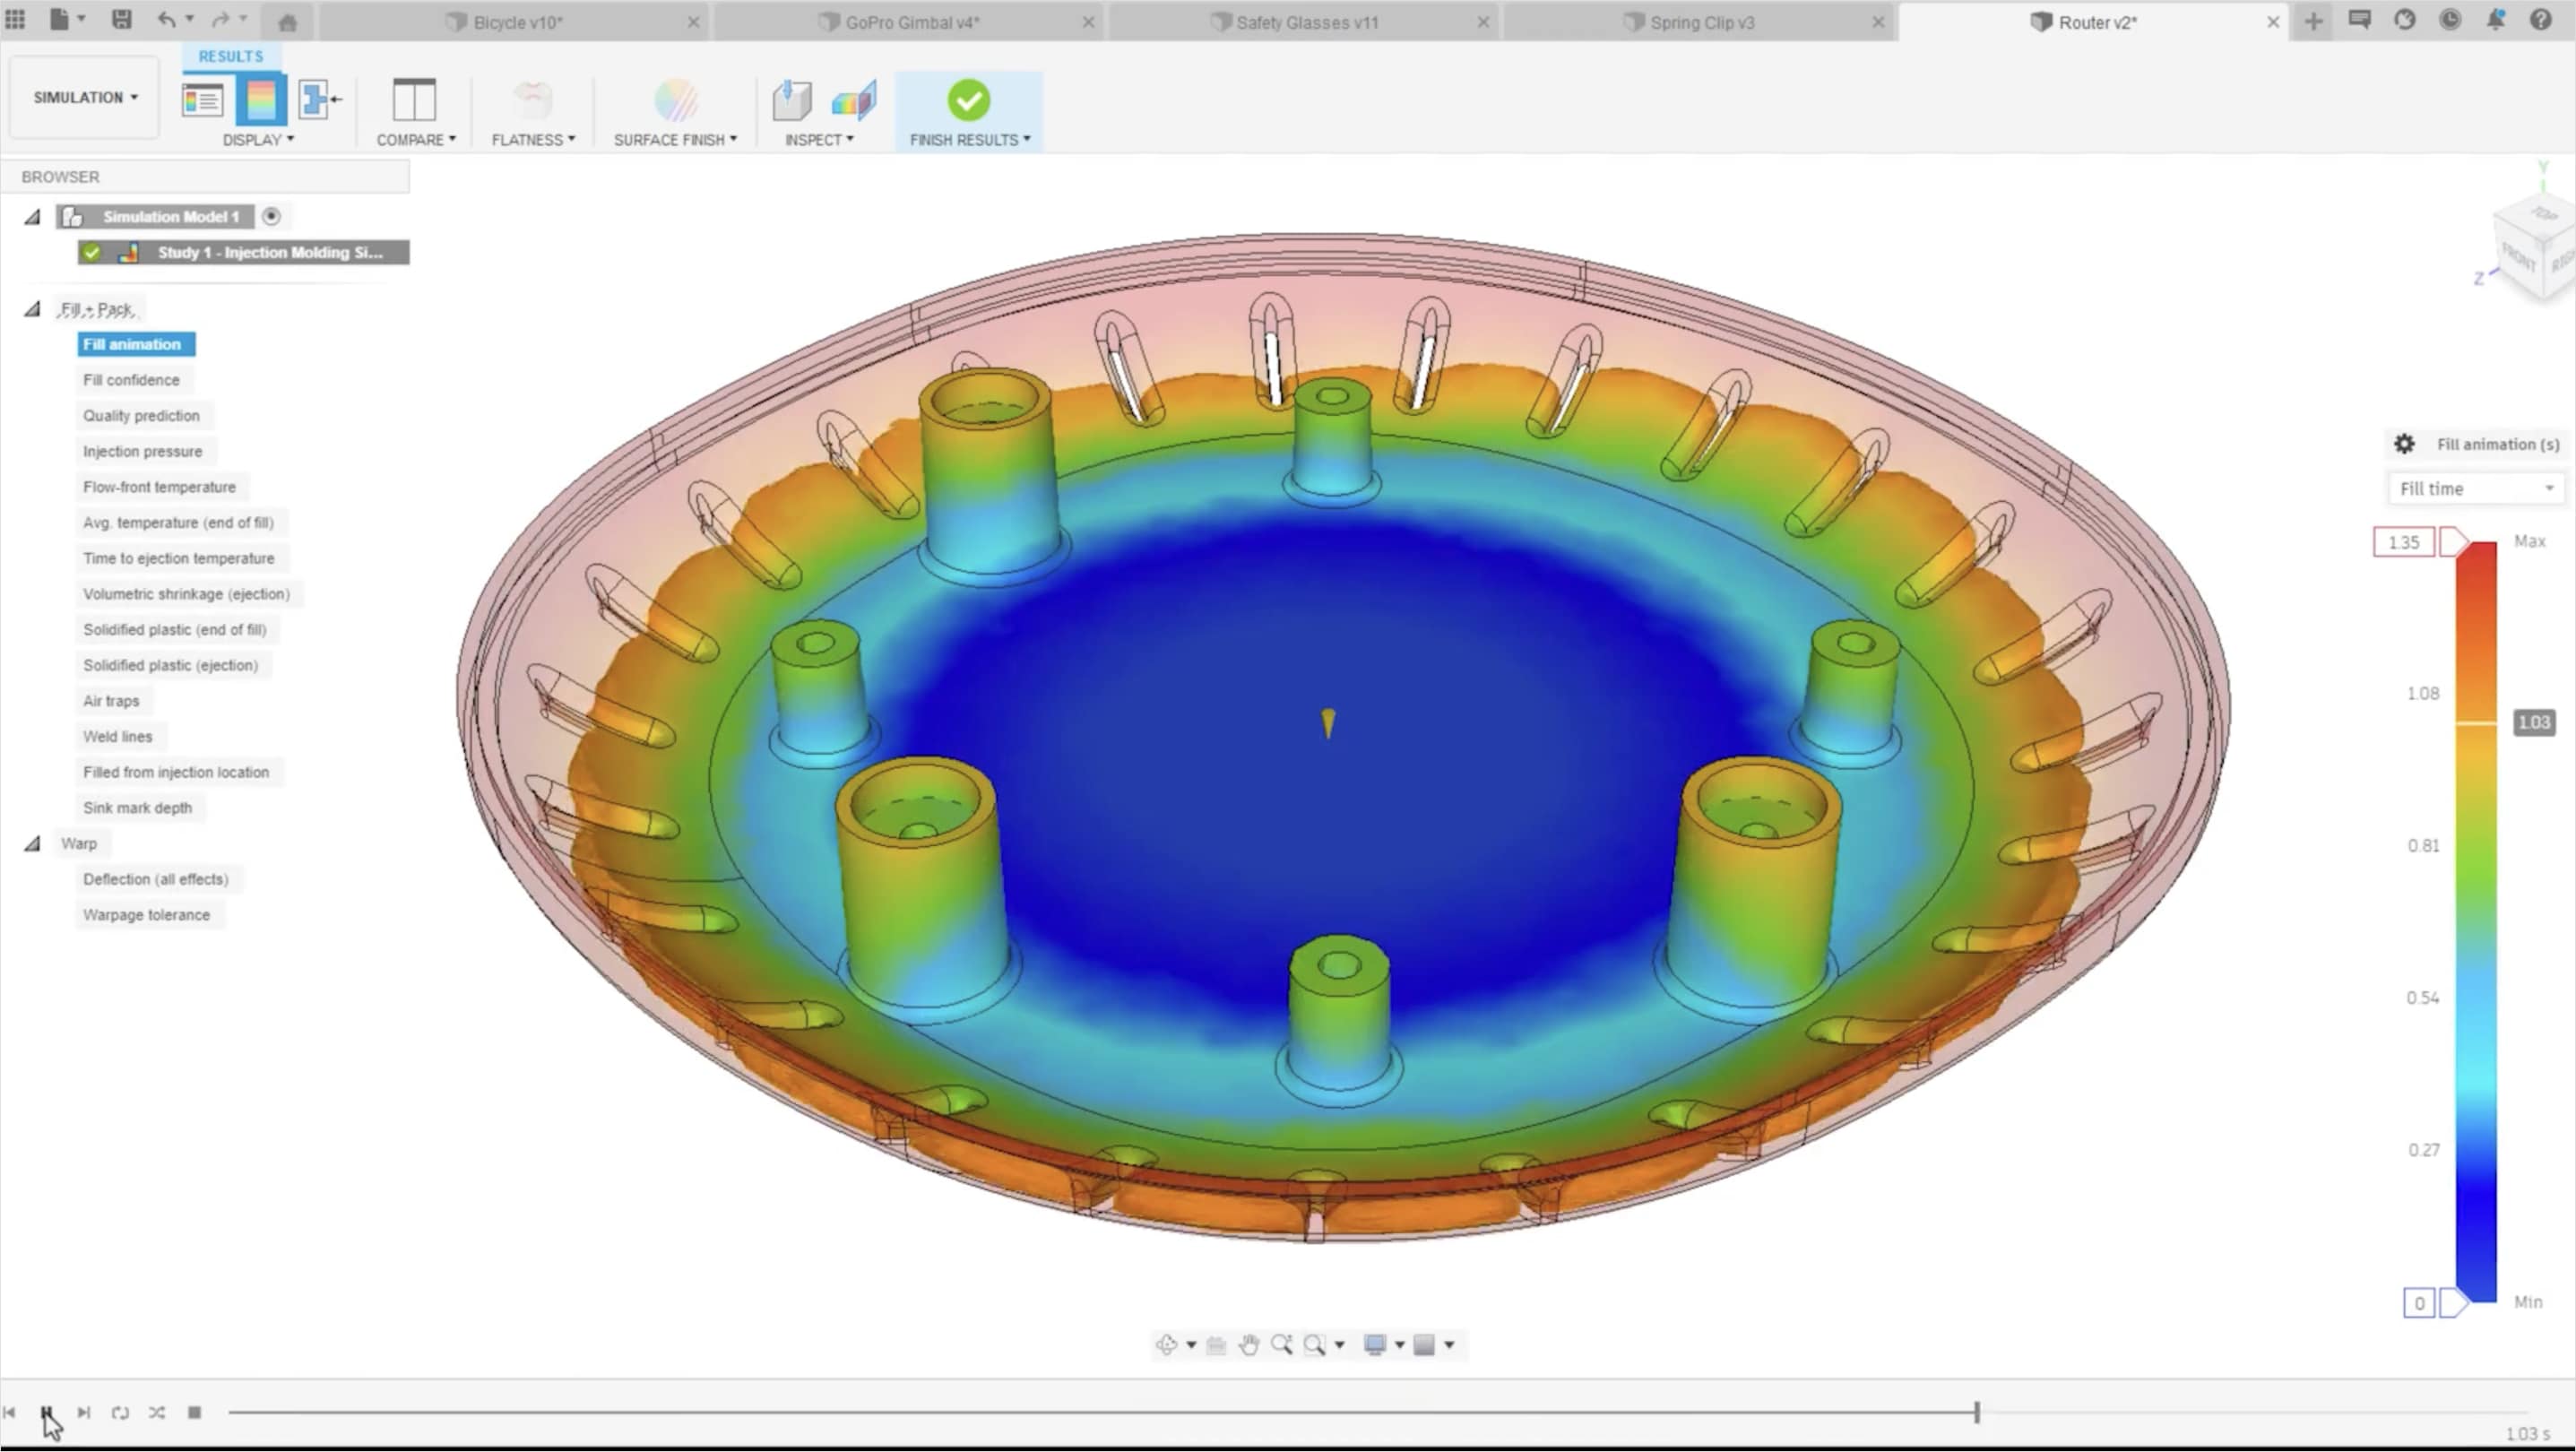
Task: Open the COMPARE dropdown menu
Action: pyautogui.click(x=416, y=139)
